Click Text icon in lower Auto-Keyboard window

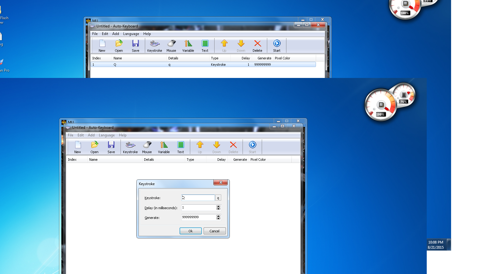[180, 147]
